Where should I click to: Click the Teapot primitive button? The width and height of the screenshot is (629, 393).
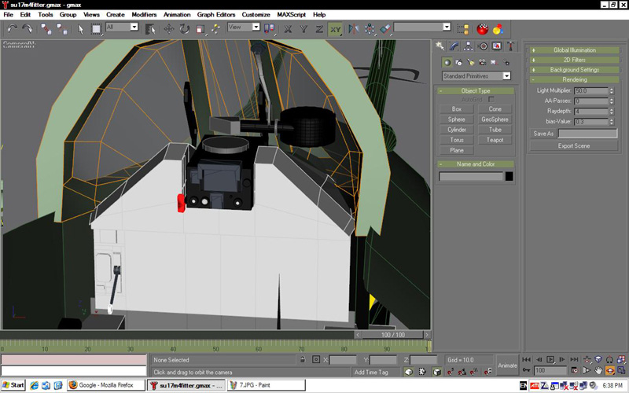[495, 140]
